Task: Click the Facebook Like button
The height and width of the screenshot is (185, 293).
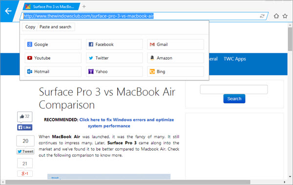Action: click(25, 127)
